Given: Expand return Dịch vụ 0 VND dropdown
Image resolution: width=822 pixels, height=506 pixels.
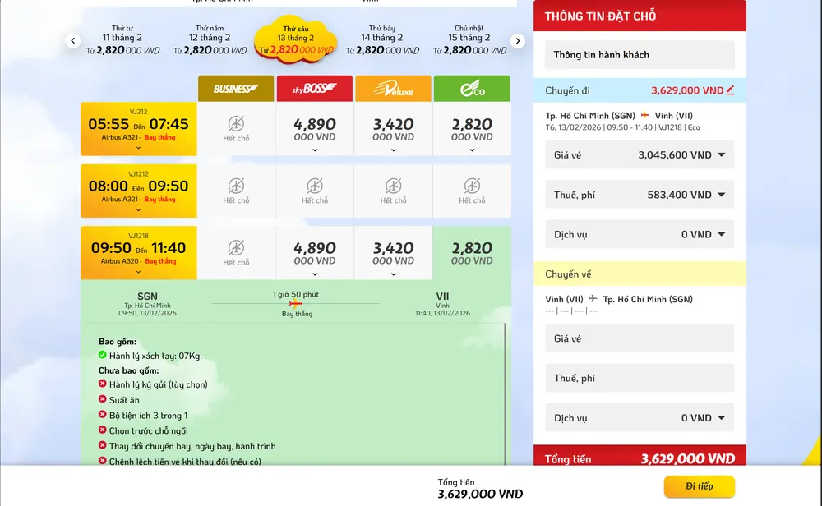Looking at the screenshot, I should pyautogui.click(x=640, y=417).
